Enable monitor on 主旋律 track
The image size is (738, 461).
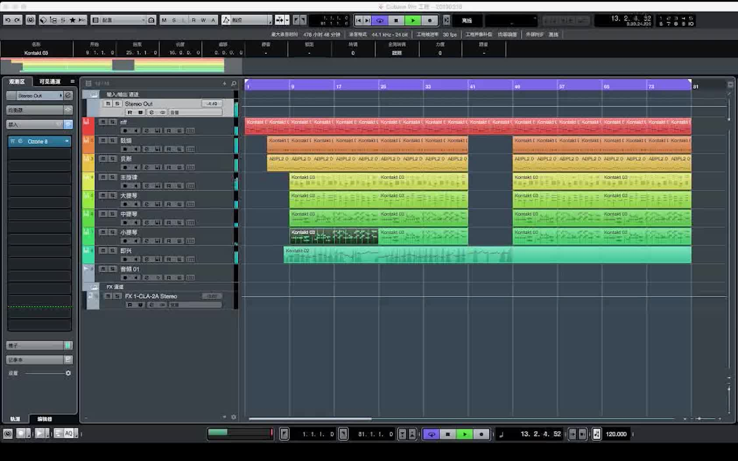point(136,185)
